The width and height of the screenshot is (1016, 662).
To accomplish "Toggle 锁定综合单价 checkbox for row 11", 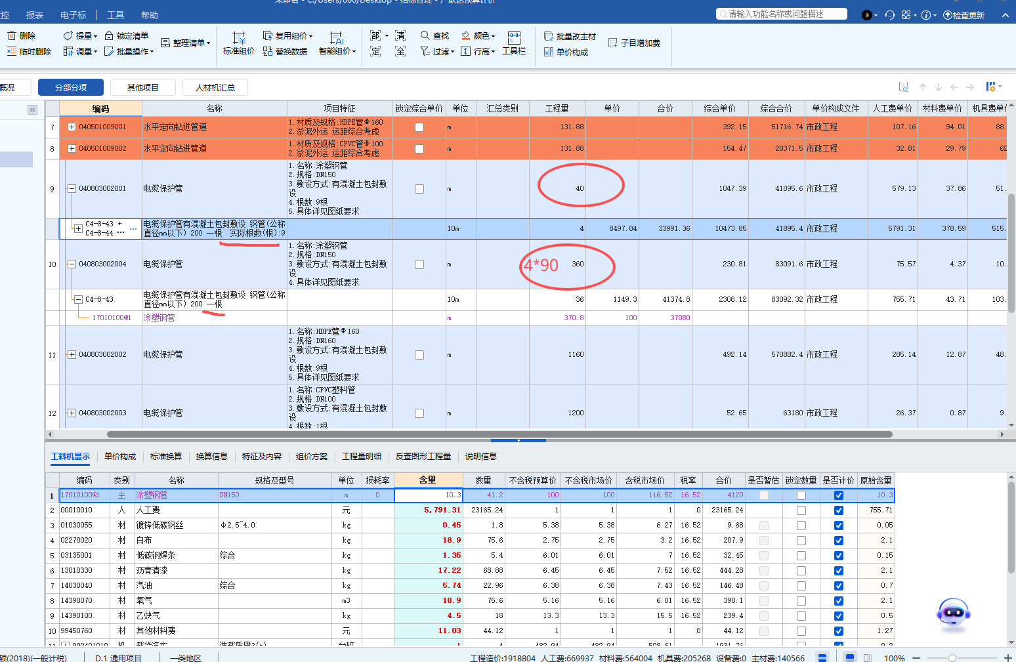I will [419, 355].
